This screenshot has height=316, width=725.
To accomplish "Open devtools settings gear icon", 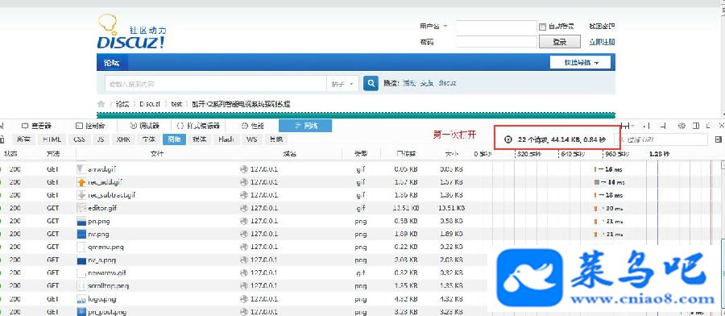I will [681, 126].
